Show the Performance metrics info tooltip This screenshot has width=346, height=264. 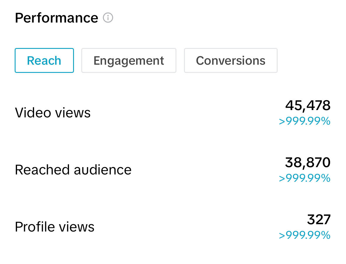pyautogui.click(x=108, y=18)
